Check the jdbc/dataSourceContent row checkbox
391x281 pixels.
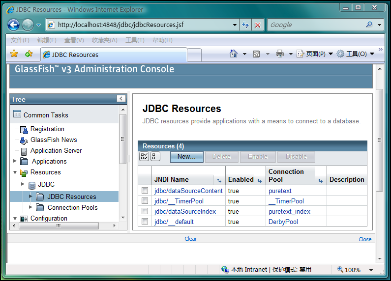tap(145, 190)
